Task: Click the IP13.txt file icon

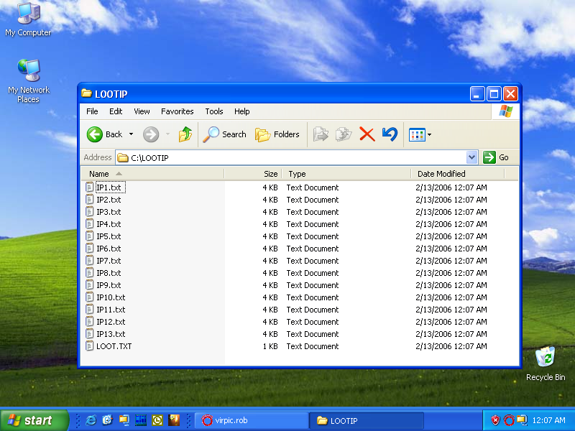Action: coord(89,334)
